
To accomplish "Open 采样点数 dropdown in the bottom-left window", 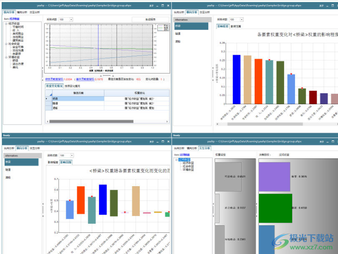I will point(72,155).
